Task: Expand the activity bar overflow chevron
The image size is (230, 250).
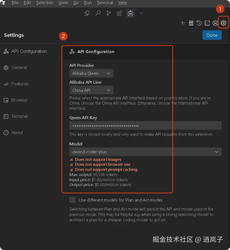Action: click(x=141, y=13)
